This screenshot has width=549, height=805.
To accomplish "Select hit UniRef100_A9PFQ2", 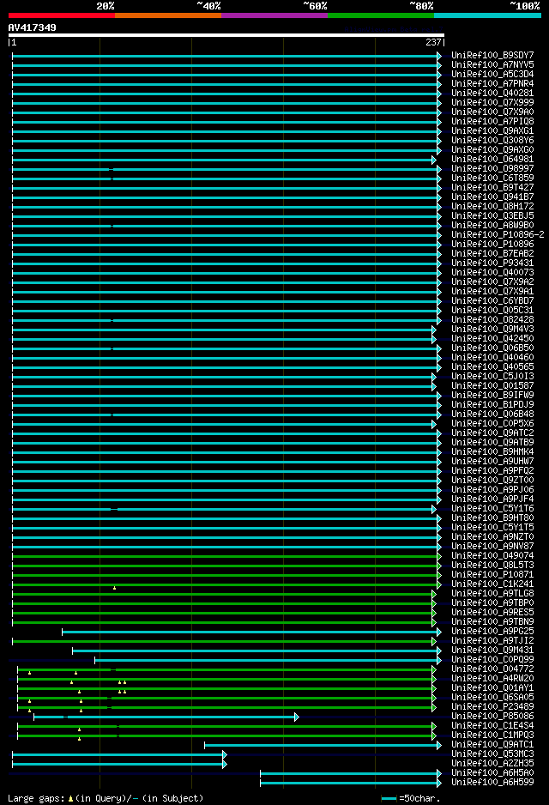I will tap(492, 471).
